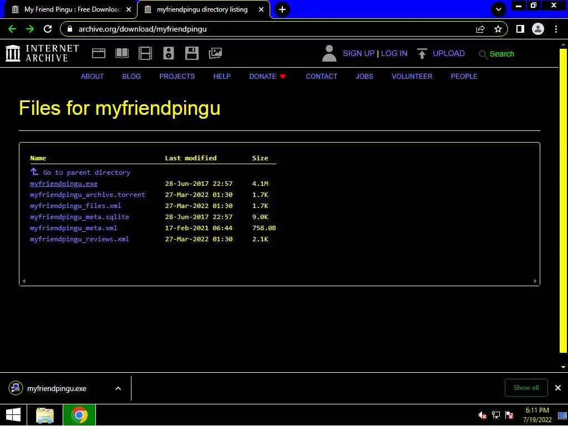Image resolution: width=568 pixels, height=426 pixels.
Task: Go back with browser back arrow
Action: click(x=12, y=29)
